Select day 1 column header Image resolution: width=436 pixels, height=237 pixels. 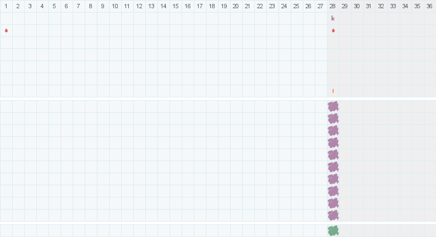(x=6, y=6)
